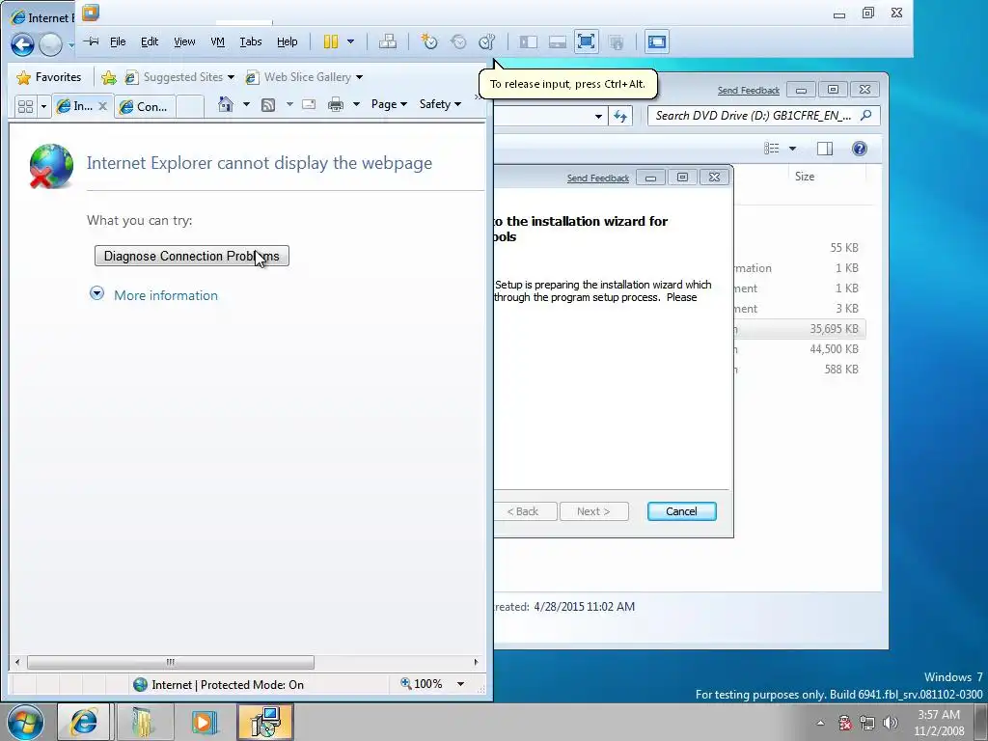Toggle the VMware thumbnail bar view

pyautogui.click(x=557, y=41)
